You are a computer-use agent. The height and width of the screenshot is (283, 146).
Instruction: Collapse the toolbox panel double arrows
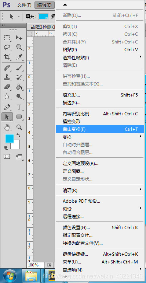point(3,25)
